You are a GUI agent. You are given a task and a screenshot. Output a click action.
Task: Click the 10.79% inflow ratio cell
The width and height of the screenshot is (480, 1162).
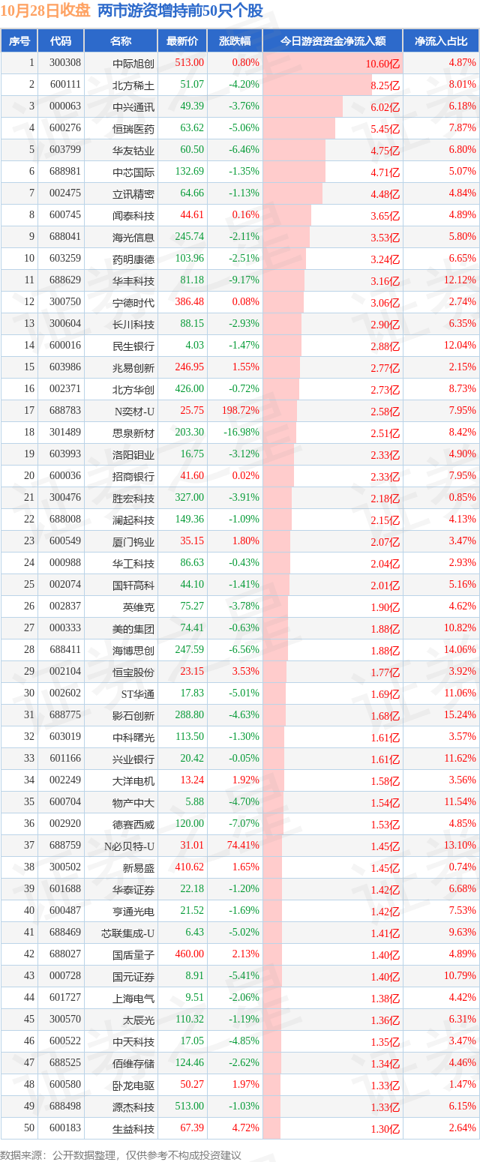click(x=460, y=976)
